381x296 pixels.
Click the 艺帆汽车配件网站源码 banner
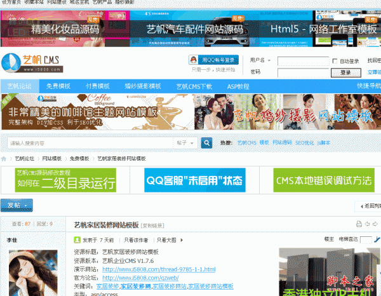[195, 29]
